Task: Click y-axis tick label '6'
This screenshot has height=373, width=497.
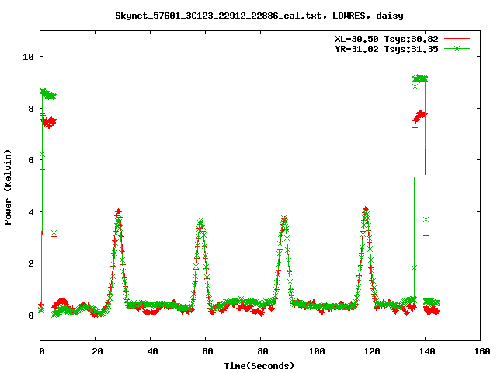Action: pyautogui.click(x=31, y=160)
